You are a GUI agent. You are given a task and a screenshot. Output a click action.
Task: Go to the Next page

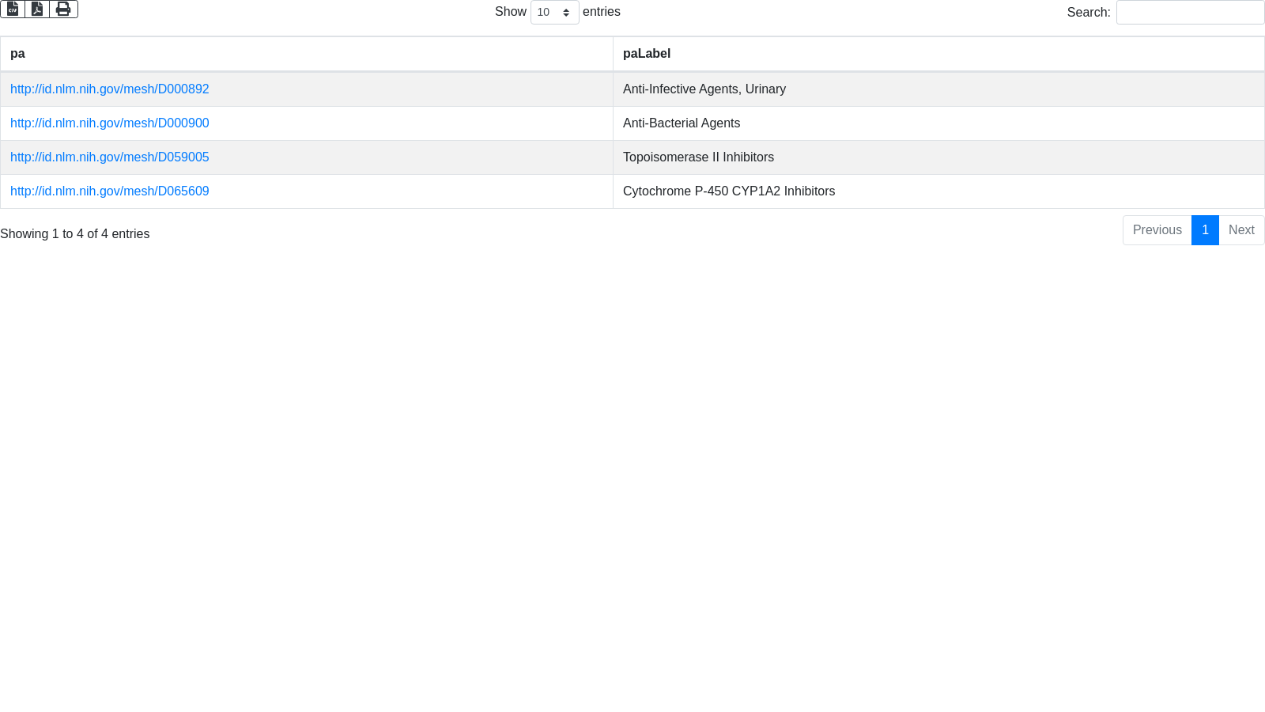click(1241, 230)
